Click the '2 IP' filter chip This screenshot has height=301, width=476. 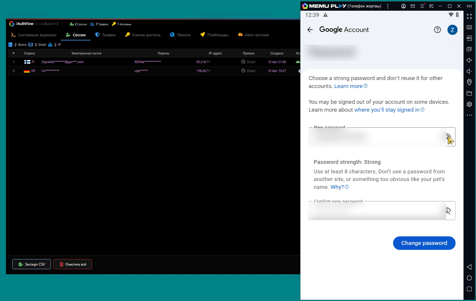(54, 45)
